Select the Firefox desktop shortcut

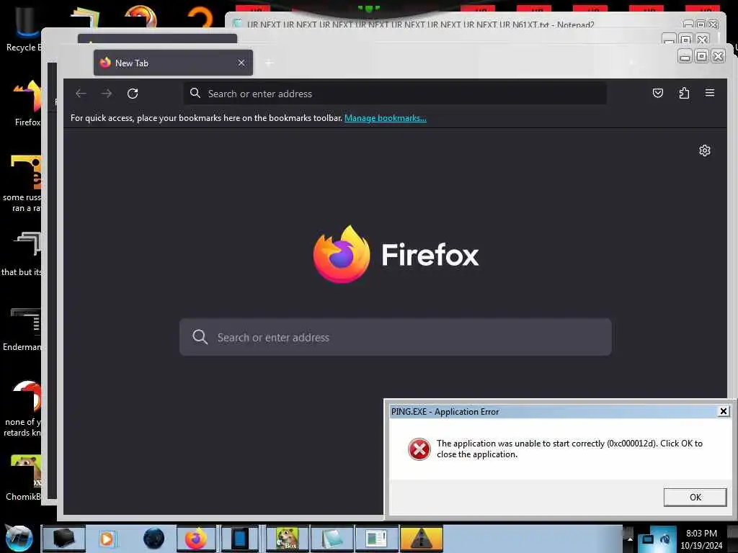pyautogui.click(x=27, y=104)
